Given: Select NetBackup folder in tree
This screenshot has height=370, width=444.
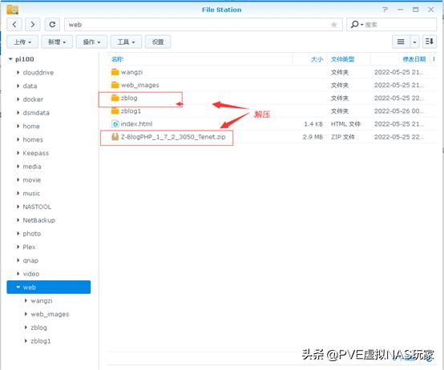Looking at the screenshot, I should point(39,220).
